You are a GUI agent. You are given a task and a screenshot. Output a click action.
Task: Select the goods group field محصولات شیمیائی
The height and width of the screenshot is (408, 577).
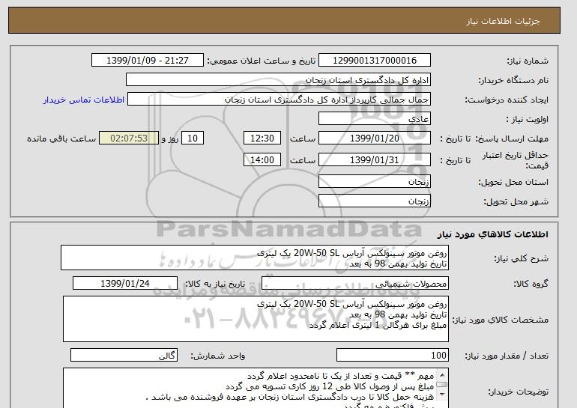coord(355,284)
